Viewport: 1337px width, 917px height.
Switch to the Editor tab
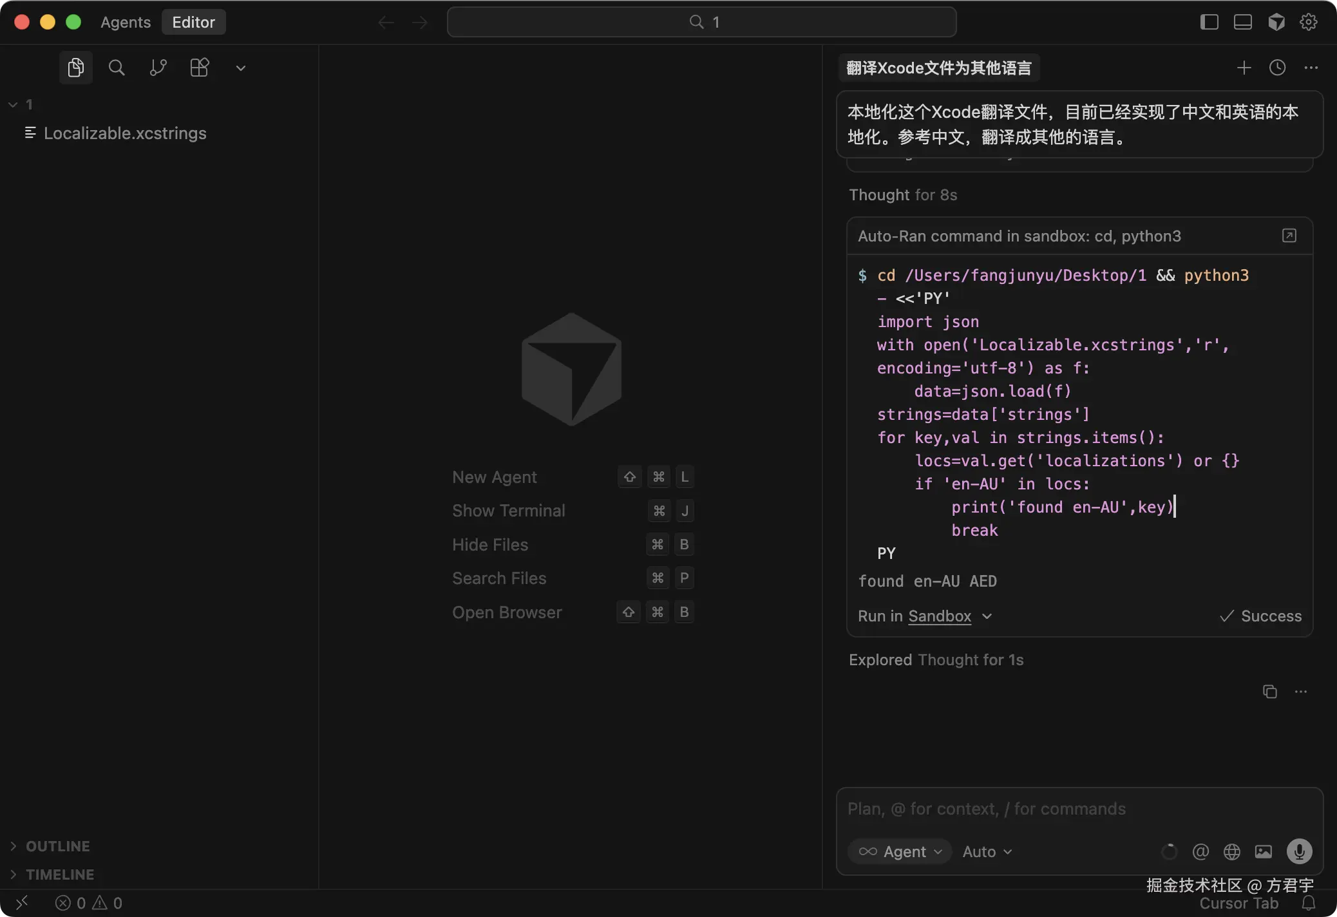193,21
